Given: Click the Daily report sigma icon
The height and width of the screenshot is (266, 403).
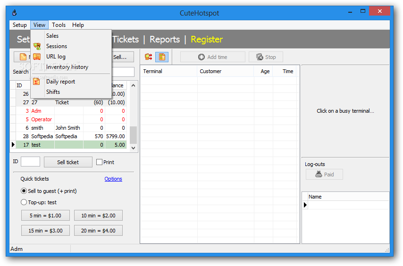Looking at the screenshot, I should pos(36,82).
